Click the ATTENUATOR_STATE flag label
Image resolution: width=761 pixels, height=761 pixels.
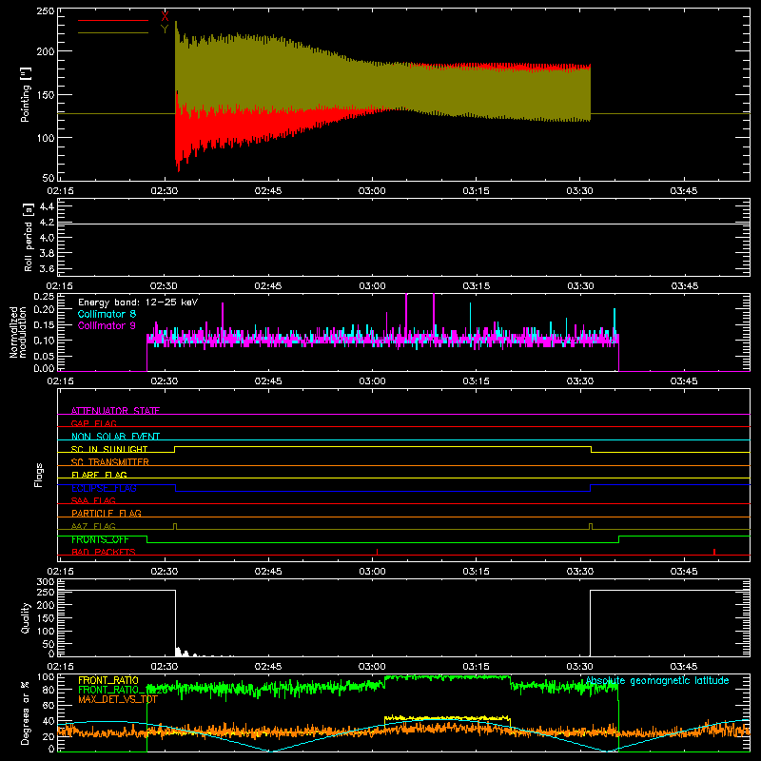point(115,411)
